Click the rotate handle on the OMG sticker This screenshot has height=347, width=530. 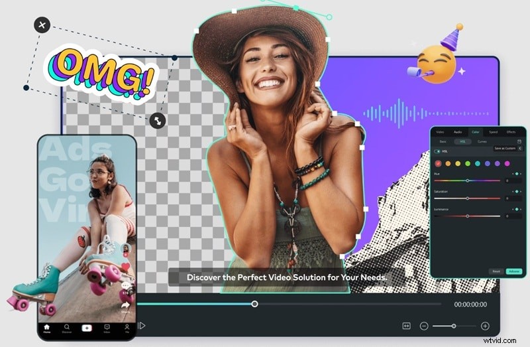158,121
